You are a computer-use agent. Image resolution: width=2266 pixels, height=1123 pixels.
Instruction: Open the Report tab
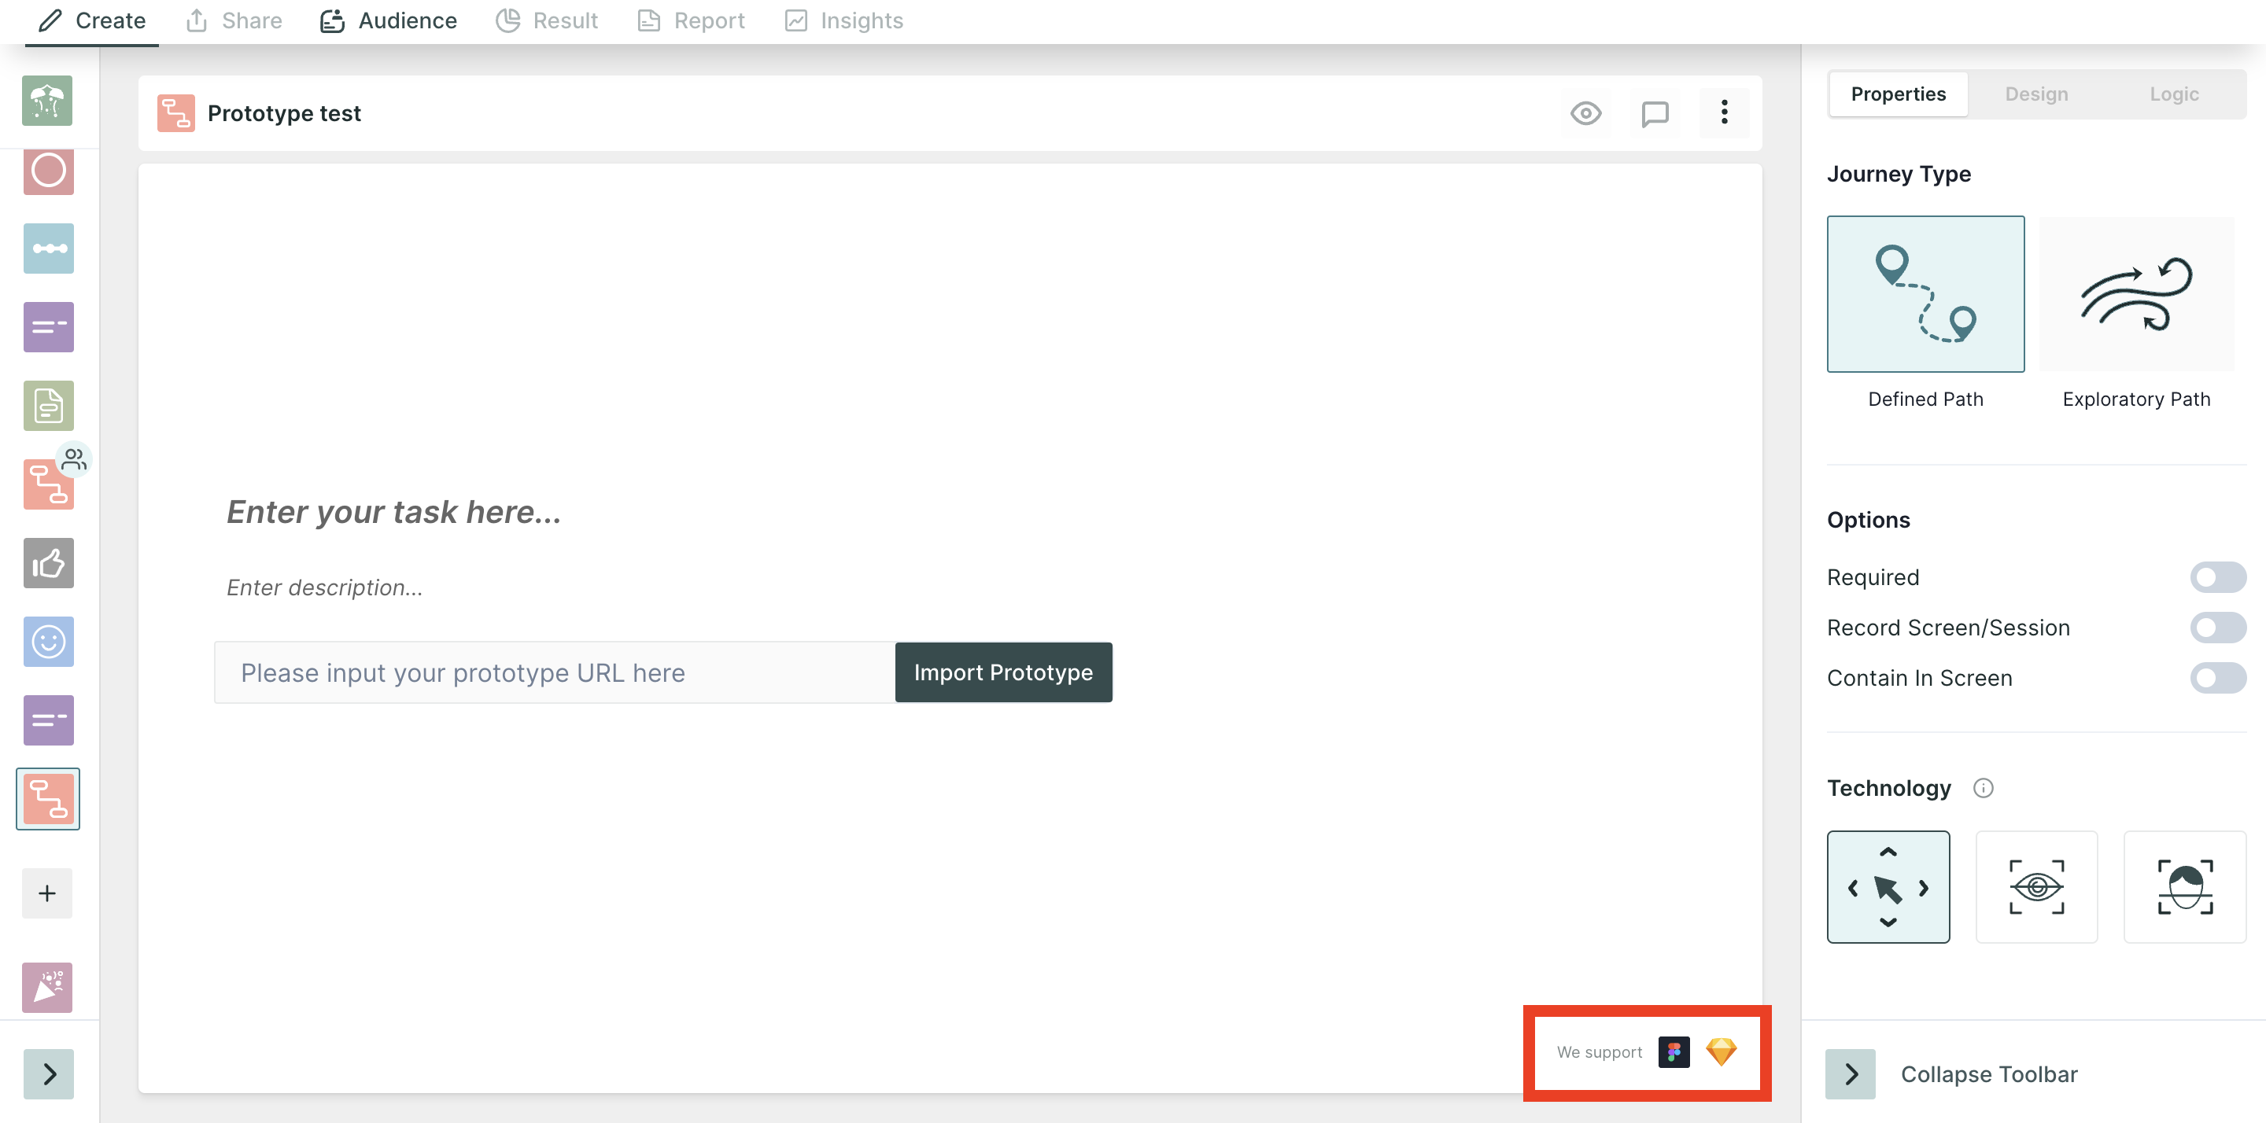pos(692,20)
